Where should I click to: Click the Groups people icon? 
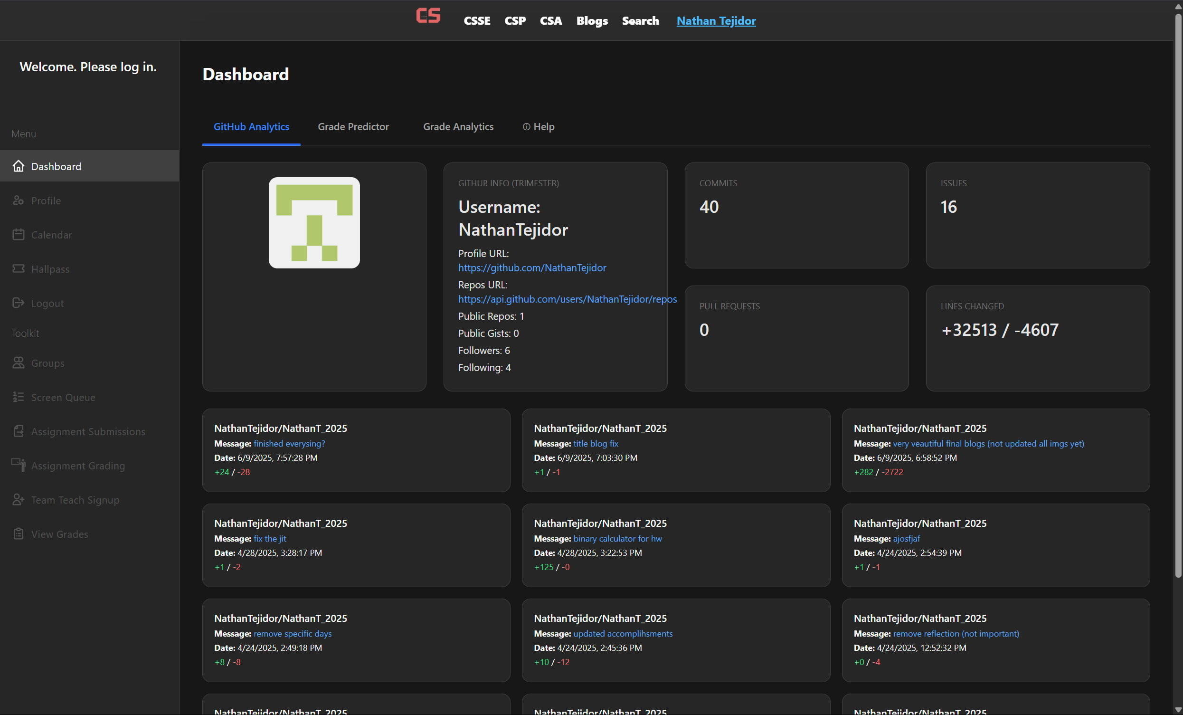18,363
